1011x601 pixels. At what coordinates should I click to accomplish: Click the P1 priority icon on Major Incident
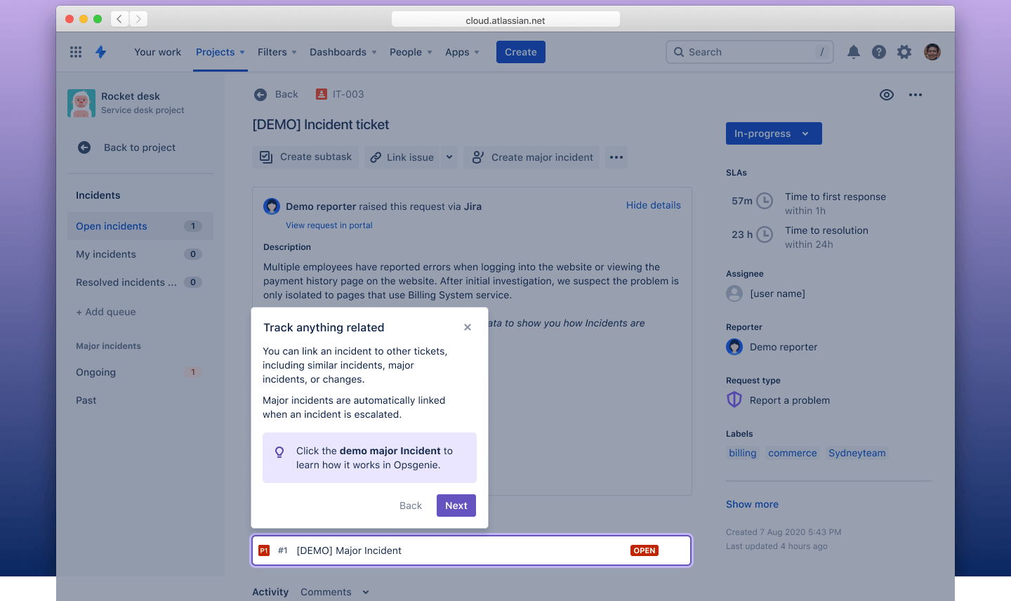[264, 550]
